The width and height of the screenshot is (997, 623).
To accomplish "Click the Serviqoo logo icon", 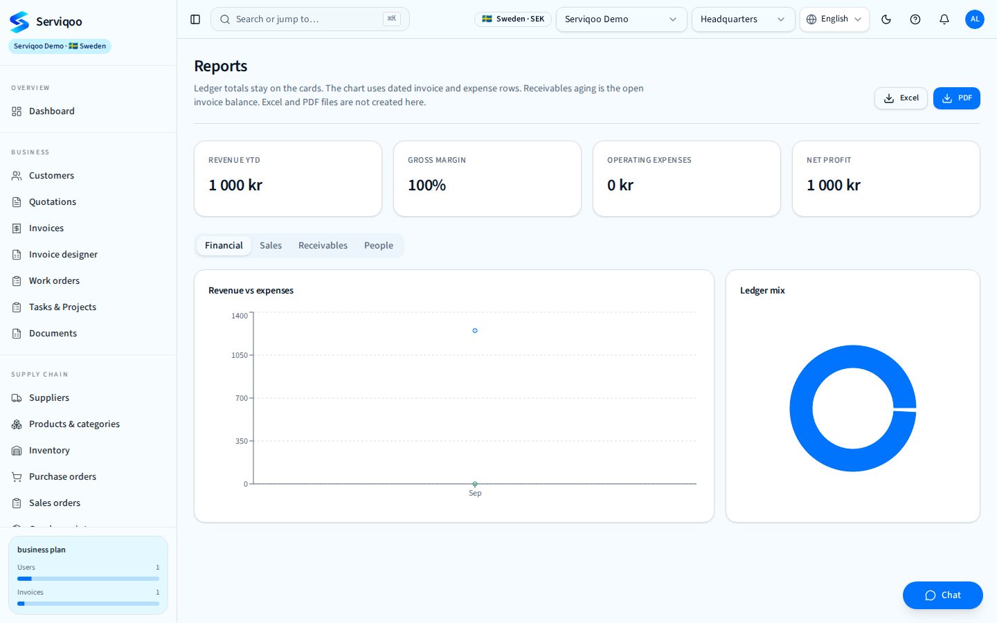I will point(19,21).
